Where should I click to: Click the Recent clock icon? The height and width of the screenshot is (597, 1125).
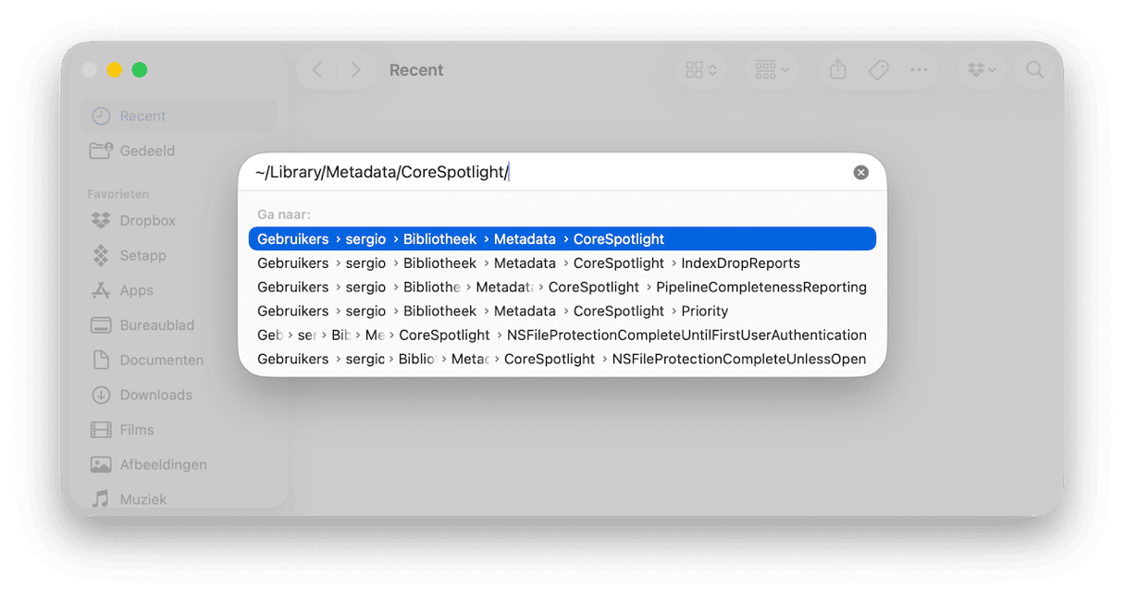(101, 116)
